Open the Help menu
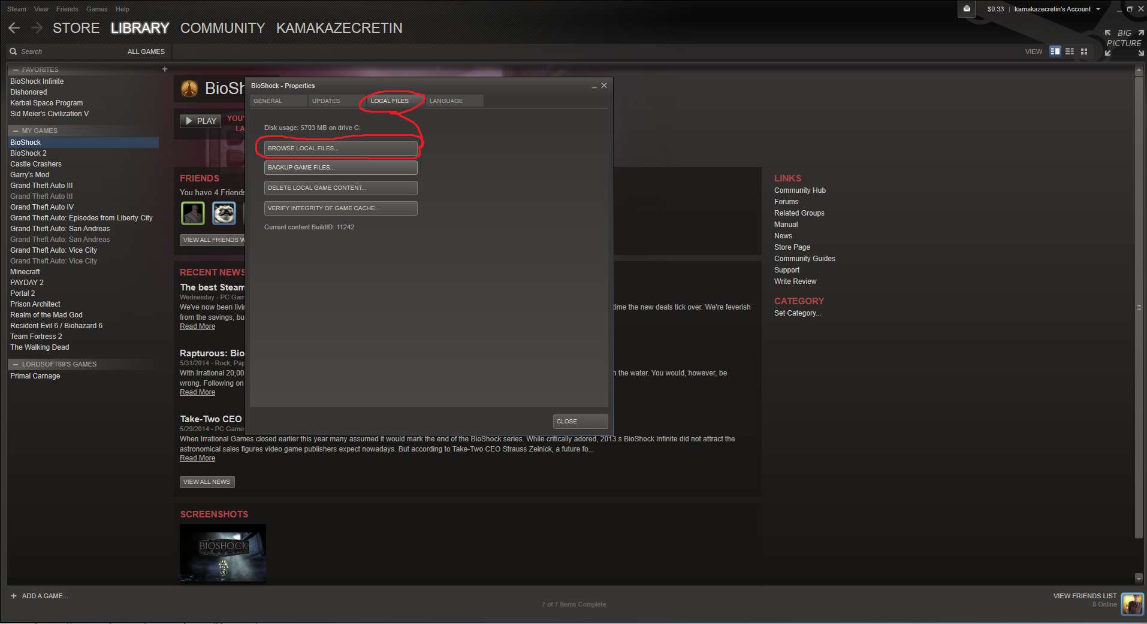Screen dimensions: 1147x624 (122, 9)
